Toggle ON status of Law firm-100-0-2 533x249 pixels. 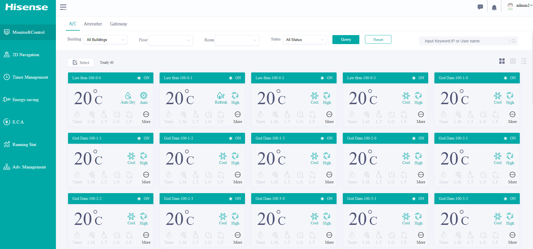click(x=327, y=78)
